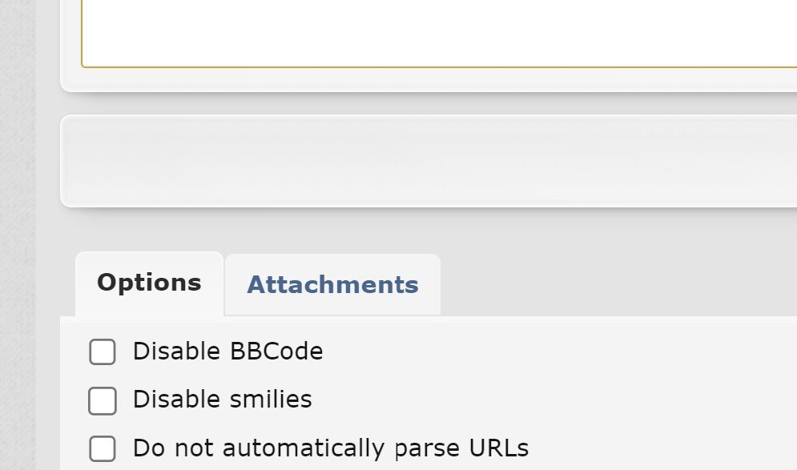Switch to the Attachments tab
The image size is (797, 470).
click(x=332, y=285)
